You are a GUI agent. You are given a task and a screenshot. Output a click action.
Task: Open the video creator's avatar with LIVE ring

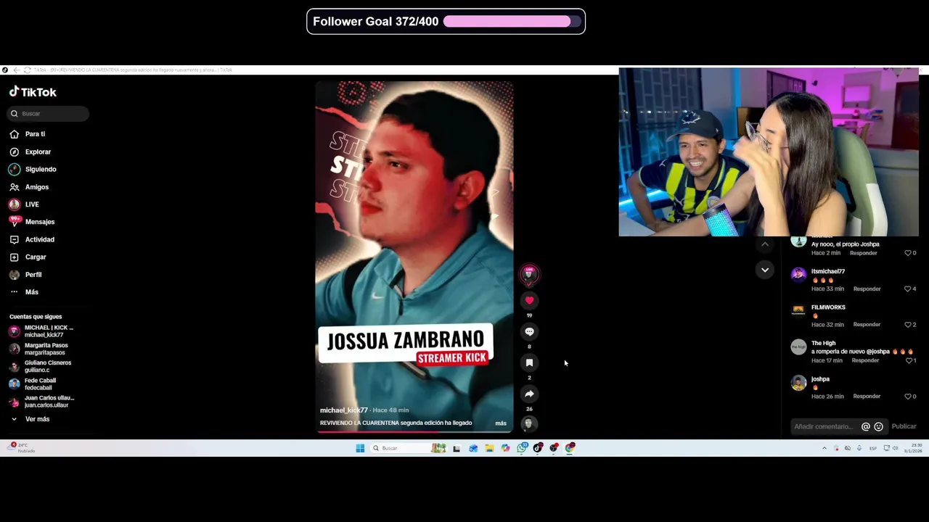tap(529, 274)
